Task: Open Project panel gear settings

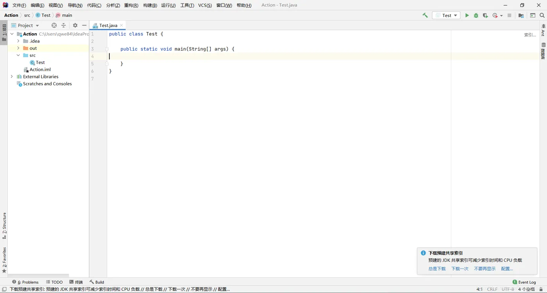Action: (x=75, y=25)
